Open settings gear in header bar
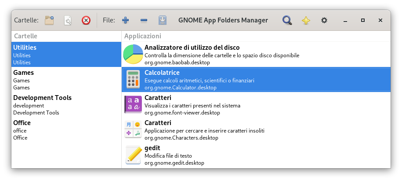 (x=324, y=20)
